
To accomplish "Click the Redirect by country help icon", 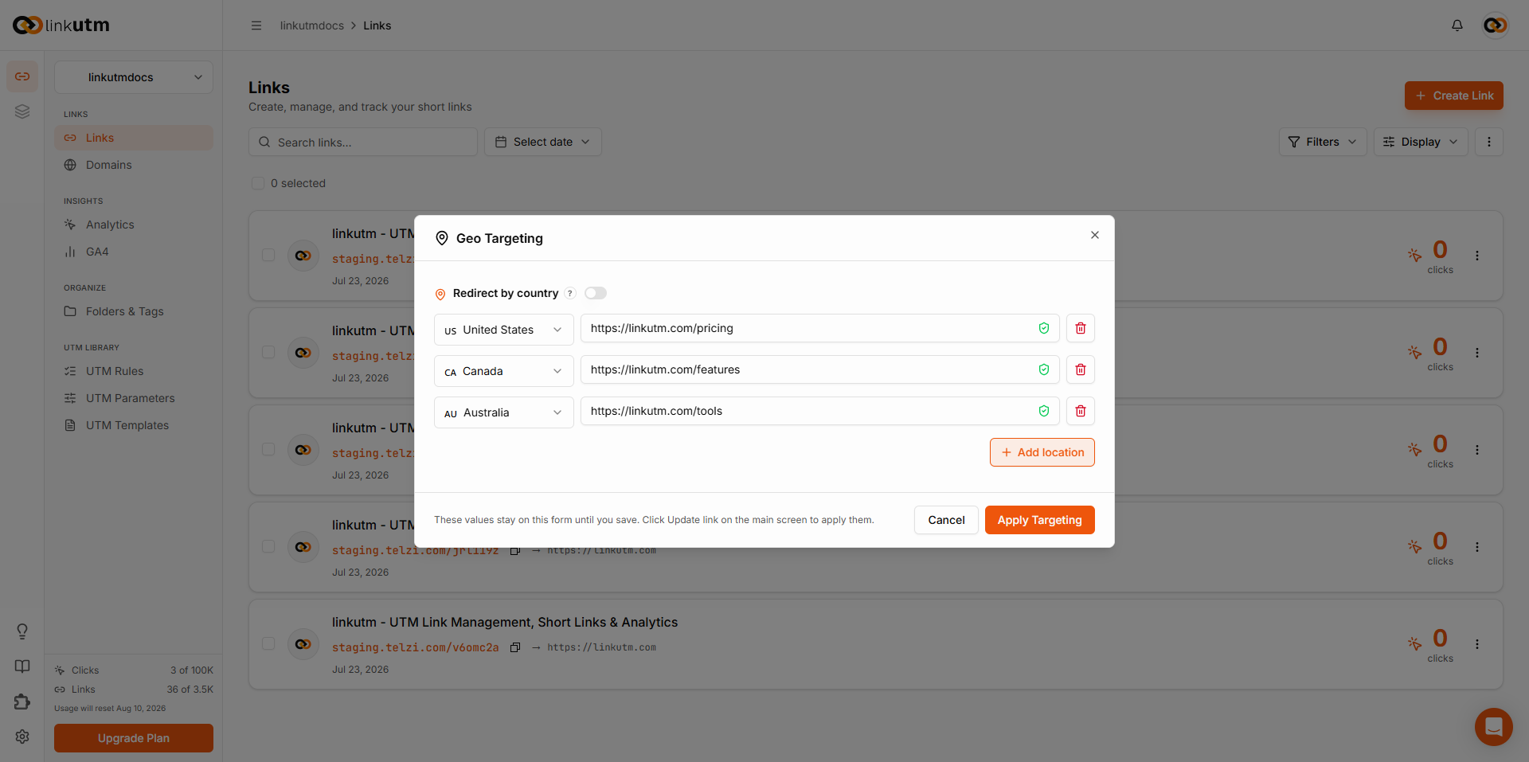I will click(x=570, y=293).
